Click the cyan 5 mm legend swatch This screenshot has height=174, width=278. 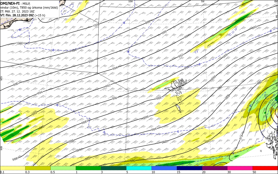click(x=139, y=168)
